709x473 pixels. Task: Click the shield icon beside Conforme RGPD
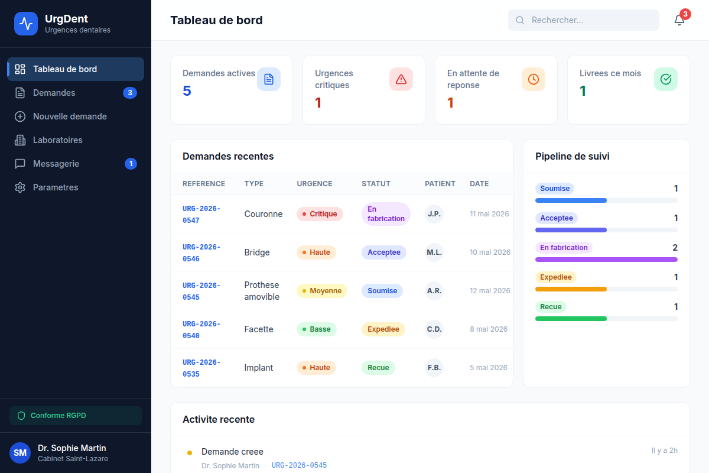(21, 416)
